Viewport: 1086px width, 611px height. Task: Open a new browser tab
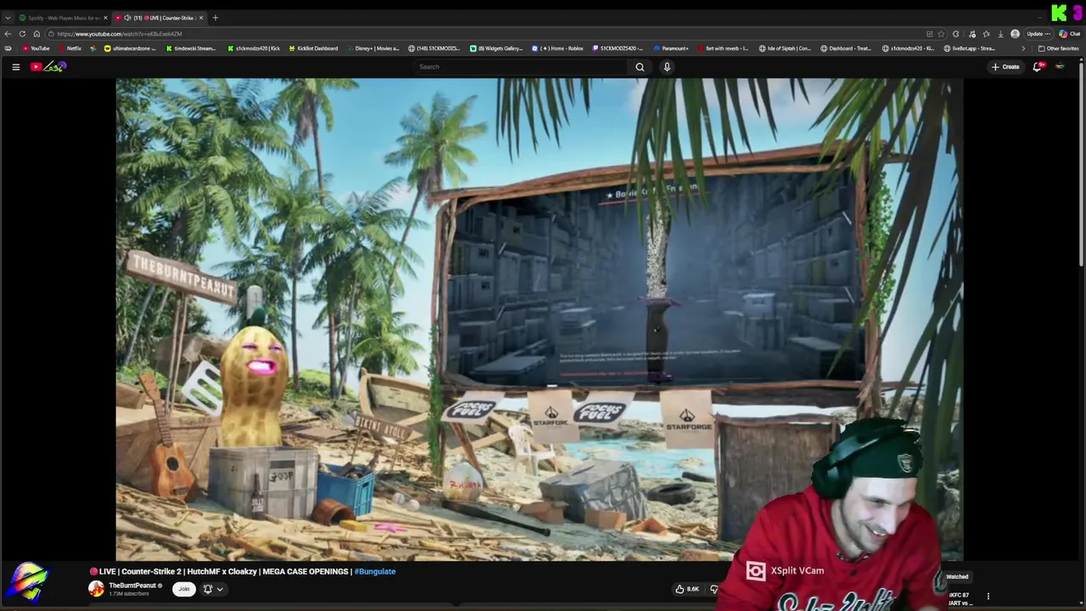(x=215, y=18)
